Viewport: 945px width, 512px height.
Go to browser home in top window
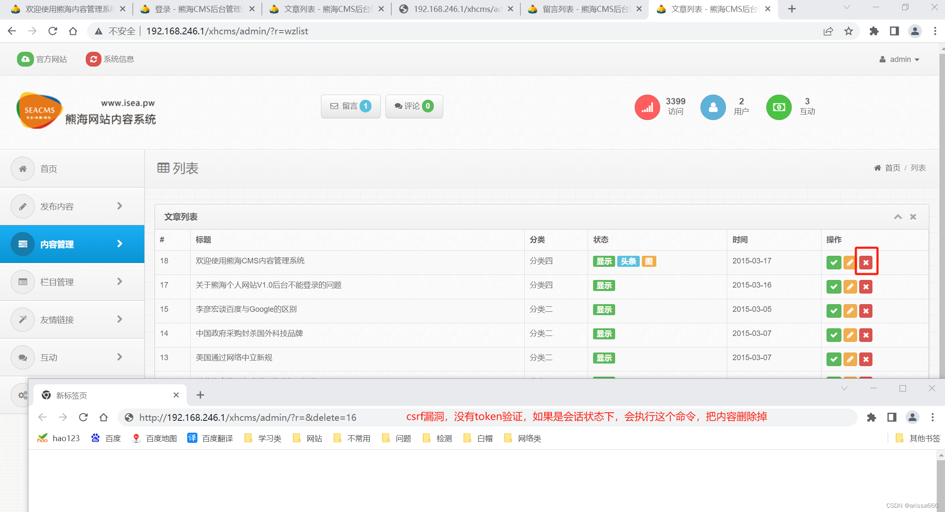(x=73, y=31)
